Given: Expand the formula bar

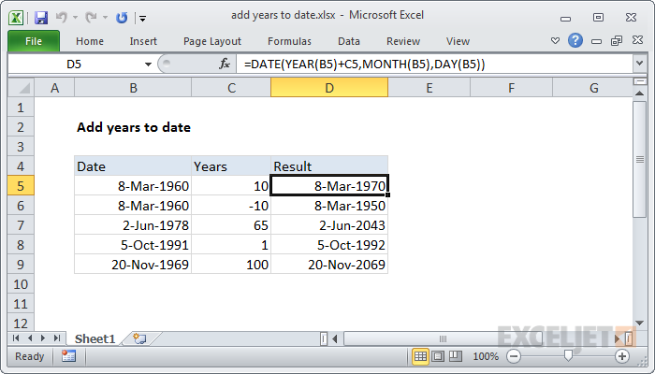Looking at the screenshot, I should tap(639, 64).
